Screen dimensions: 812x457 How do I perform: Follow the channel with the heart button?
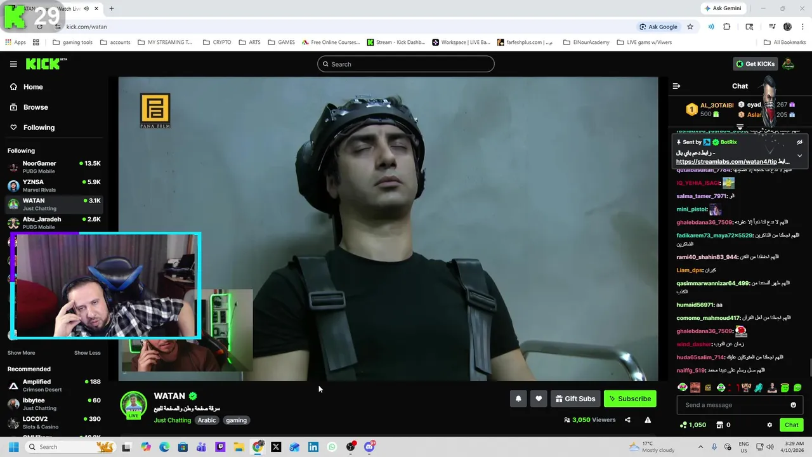point(539,399)
